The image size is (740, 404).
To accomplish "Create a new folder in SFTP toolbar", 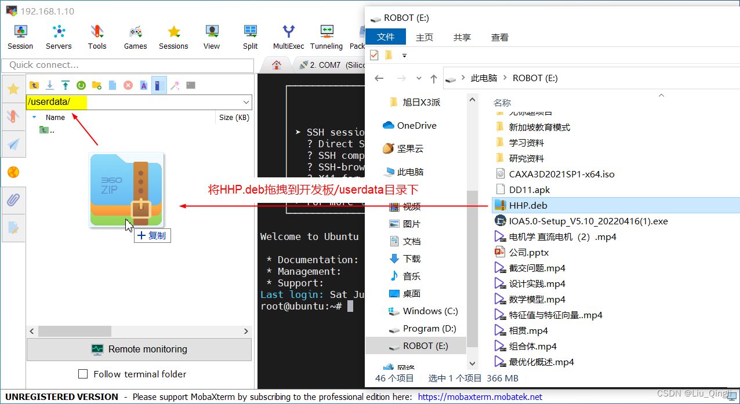I will [x=97, y=85].
